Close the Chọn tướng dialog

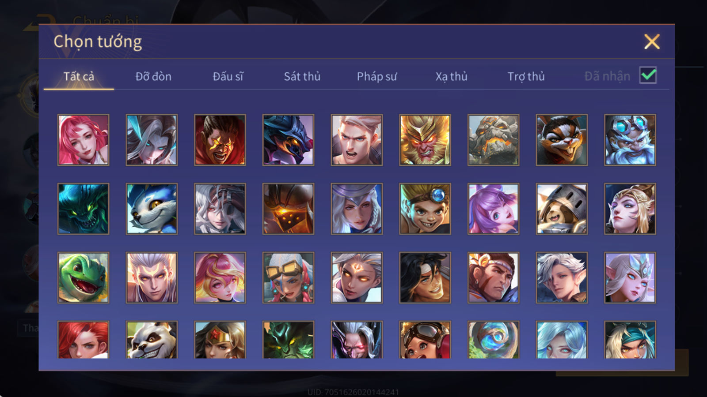point(652,41)
